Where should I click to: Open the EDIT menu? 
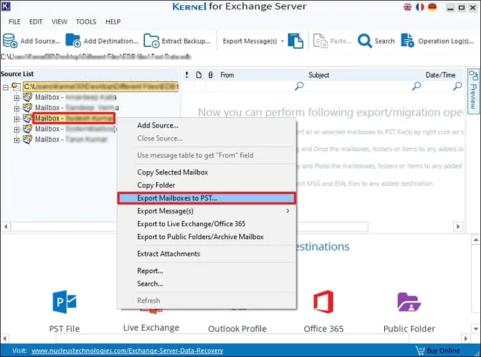[x=36, y=22]
